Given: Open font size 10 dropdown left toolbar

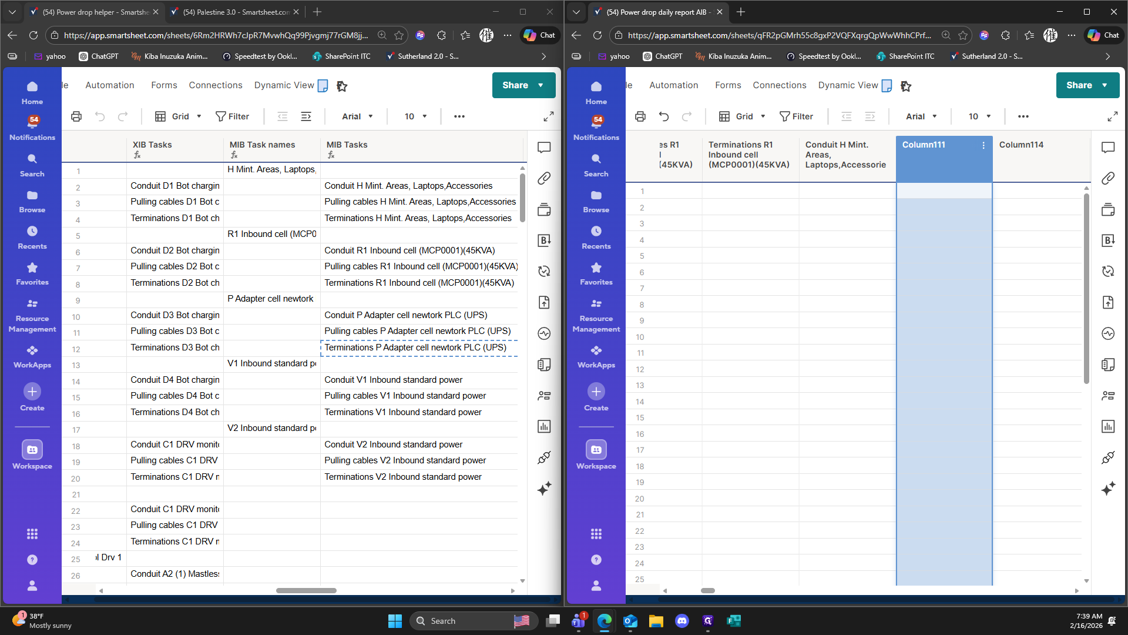Looking at the screenshot, I should (x=415, y=116).
